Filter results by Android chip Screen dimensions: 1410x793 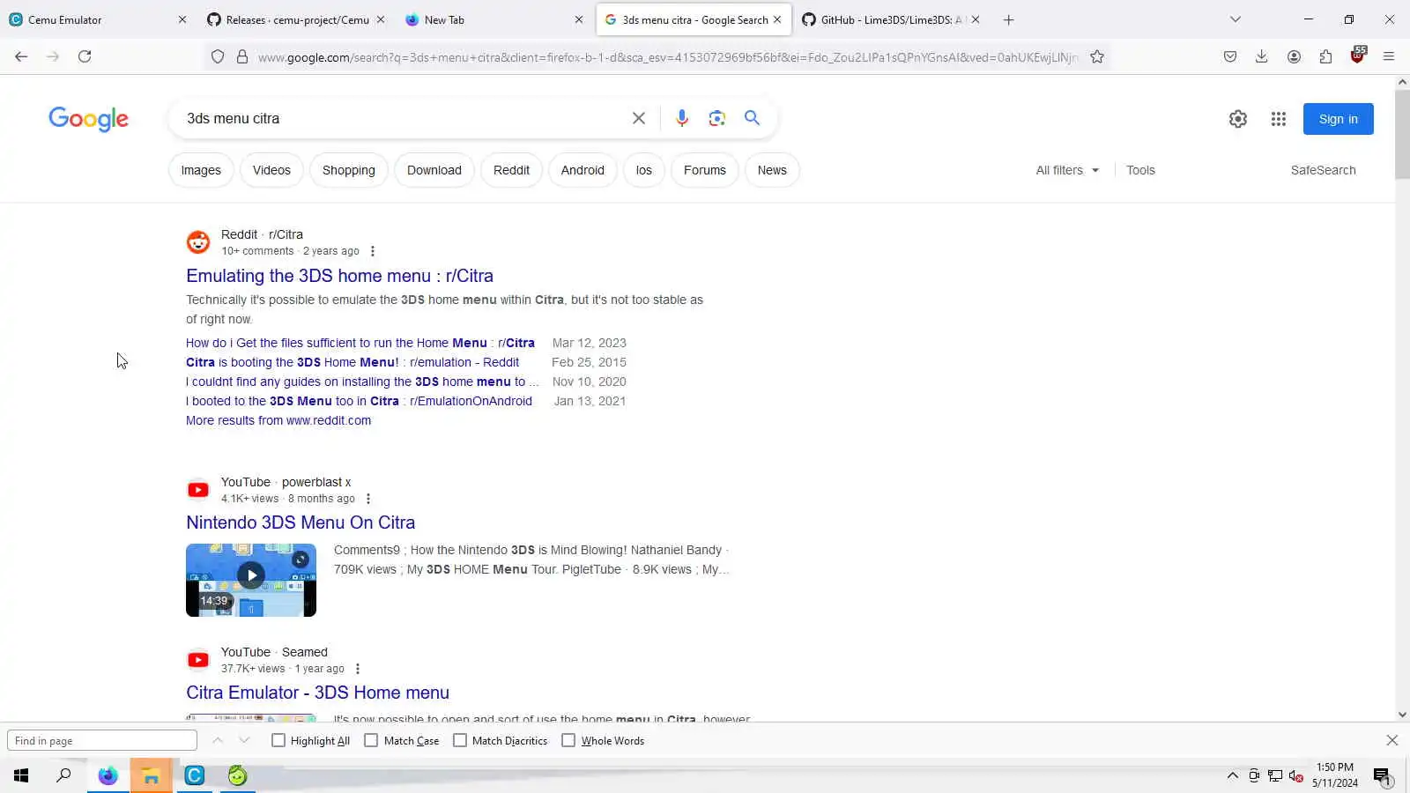pyautogui.click(x=583, y=170)
